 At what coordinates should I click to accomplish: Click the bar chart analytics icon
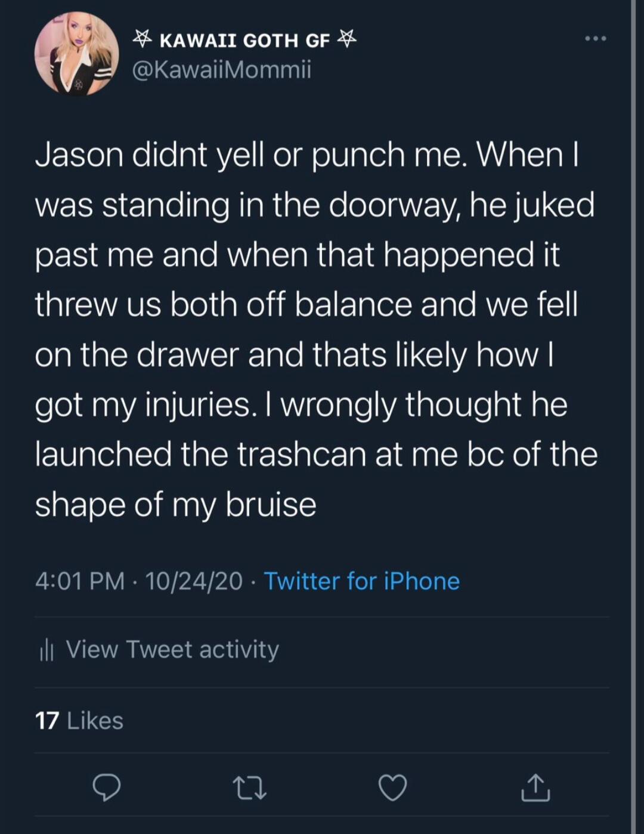(47, 650)
